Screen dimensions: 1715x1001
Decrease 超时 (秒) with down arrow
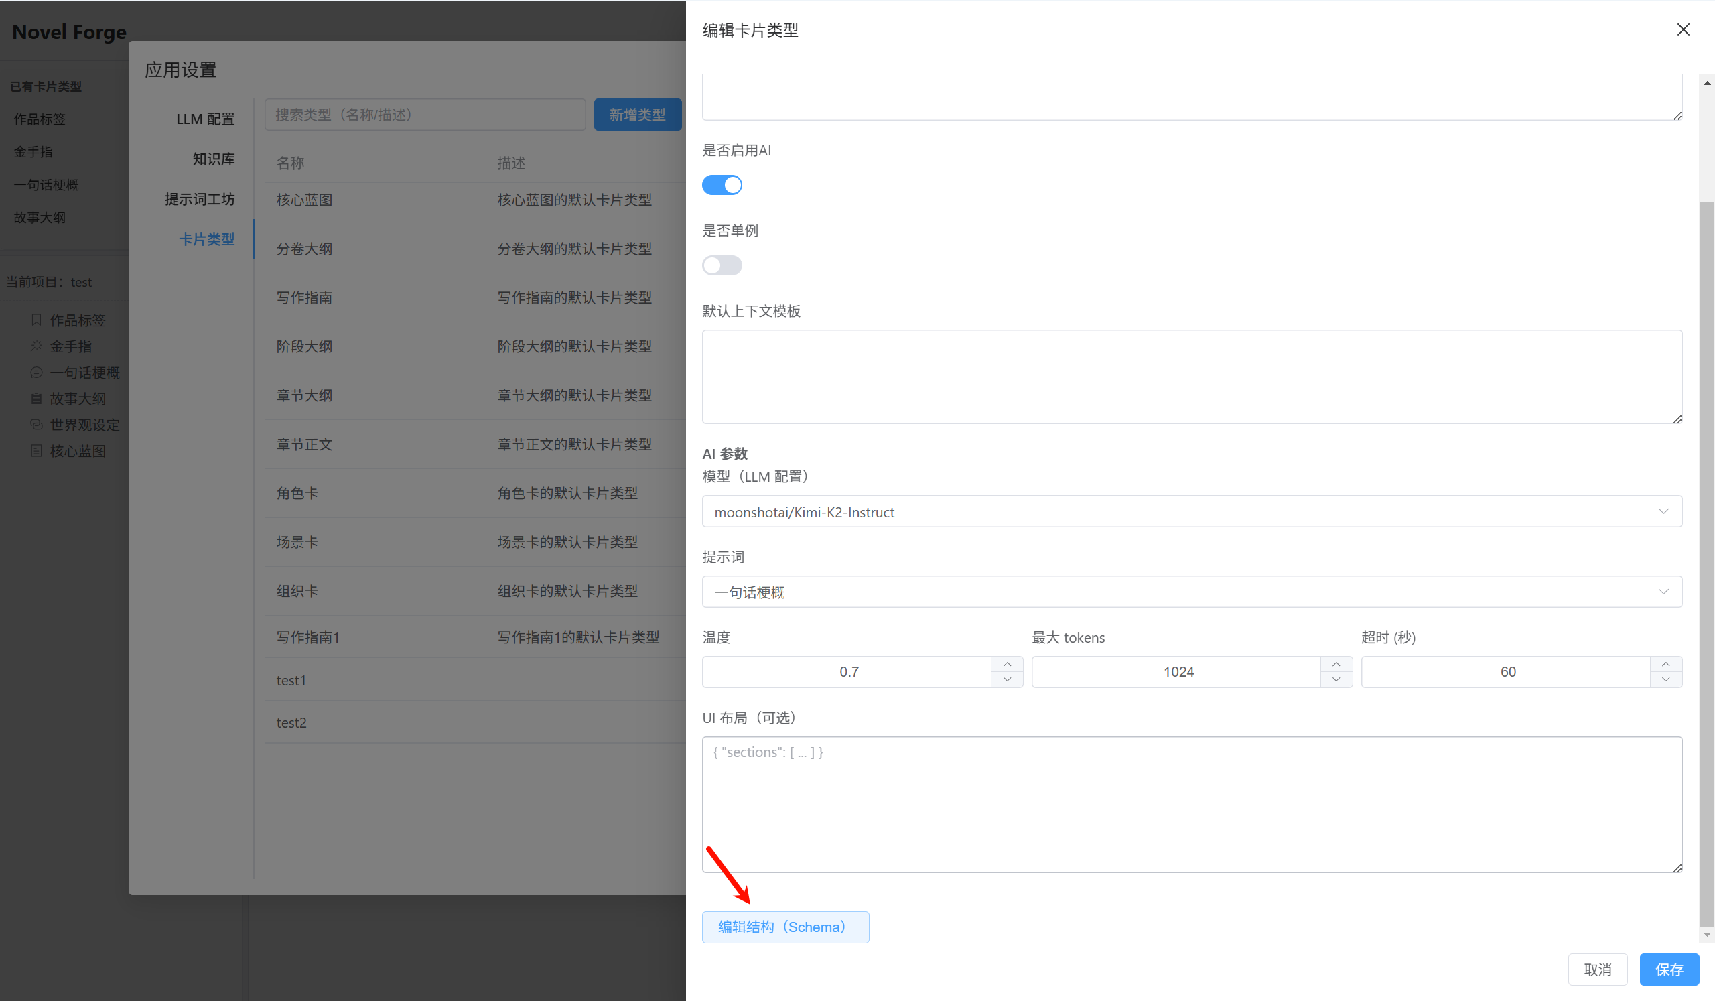(1665, 680)
